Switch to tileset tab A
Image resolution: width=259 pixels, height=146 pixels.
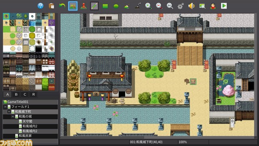tap(8, 94)
